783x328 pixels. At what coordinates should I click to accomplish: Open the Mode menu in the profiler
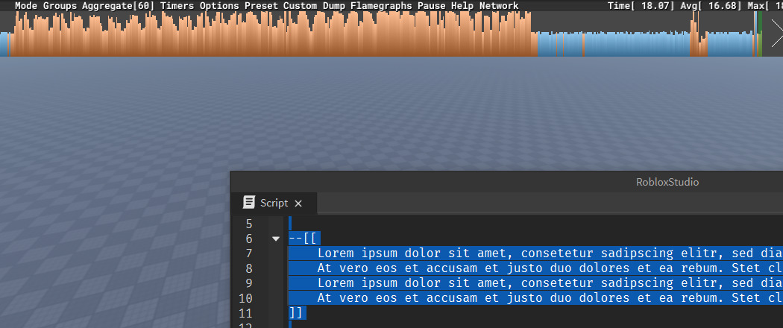[x=26, y=6]
